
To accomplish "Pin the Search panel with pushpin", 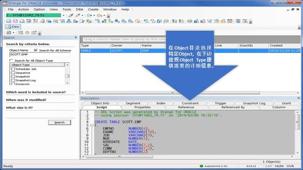I will click(76, 37).
